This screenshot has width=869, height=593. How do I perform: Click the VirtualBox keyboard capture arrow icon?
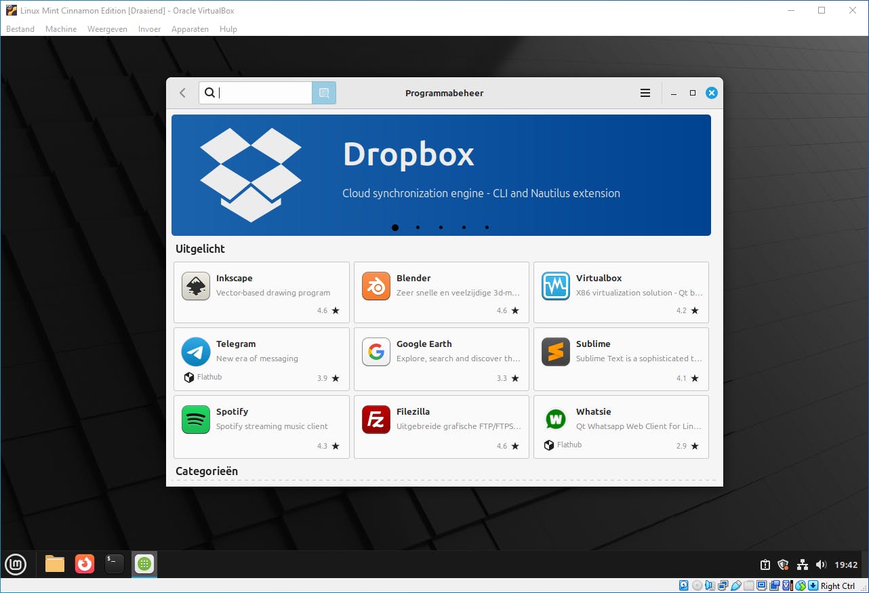pos(813,586)
